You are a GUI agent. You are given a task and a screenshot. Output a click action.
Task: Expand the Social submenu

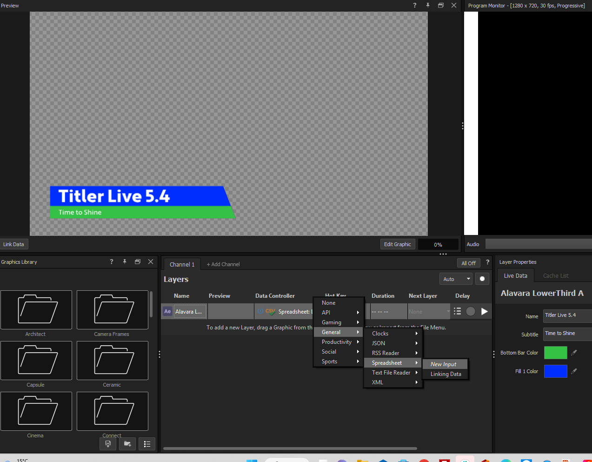pyautogui.click(x=338, y=352)
